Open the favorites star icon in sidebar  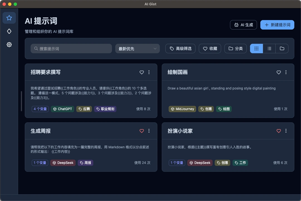click(x=9, y=18)
